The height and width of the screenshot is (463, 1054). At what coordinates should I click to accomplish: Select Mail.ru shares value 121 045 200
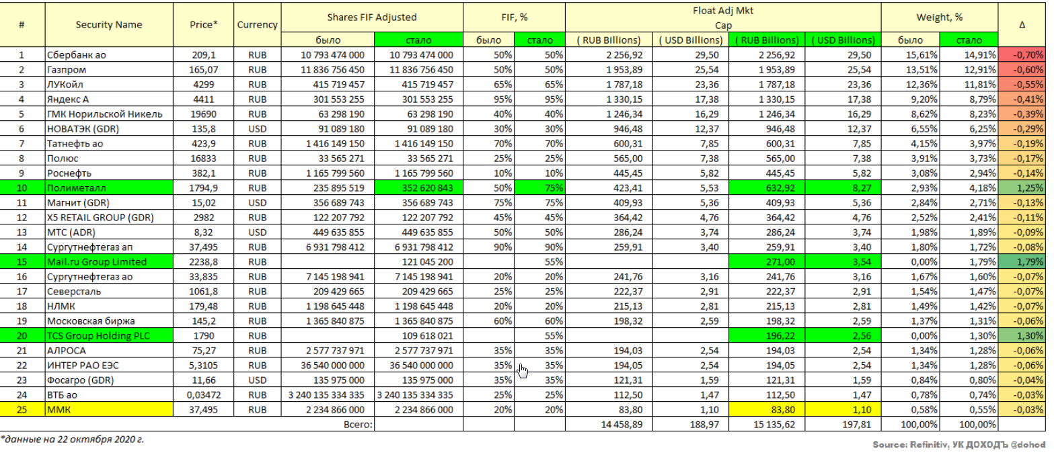click(417, 261)
